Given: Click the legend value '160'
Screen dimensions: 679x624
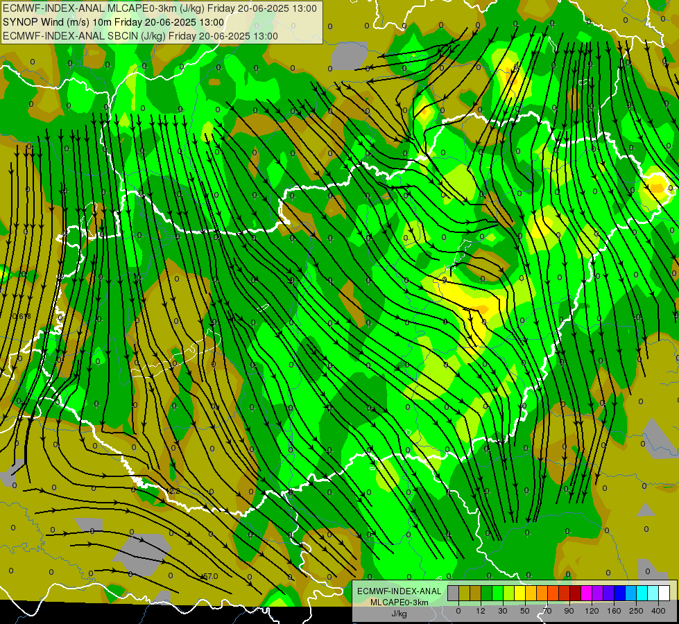Looking at the screenshot, I should coord(614,611).
